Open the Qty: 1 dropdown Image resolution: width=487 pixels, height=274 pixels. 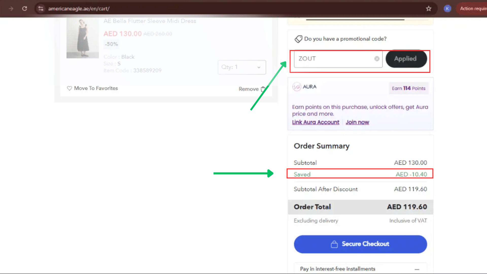(x=242, y=67)
